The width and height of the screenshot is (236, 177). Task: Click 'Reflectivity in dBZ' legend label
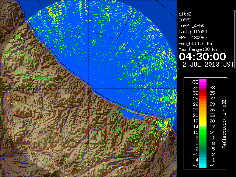224,124
